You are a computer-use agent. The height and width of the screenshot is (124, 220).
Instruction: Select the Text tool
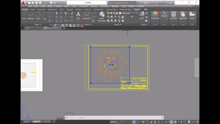click(78, 15)
